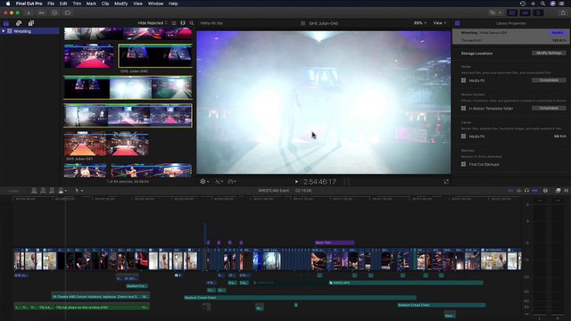This screenshot has height=321, width=571.
Task: Open macOS Time Machine menu icon
Action: (523, 4)
